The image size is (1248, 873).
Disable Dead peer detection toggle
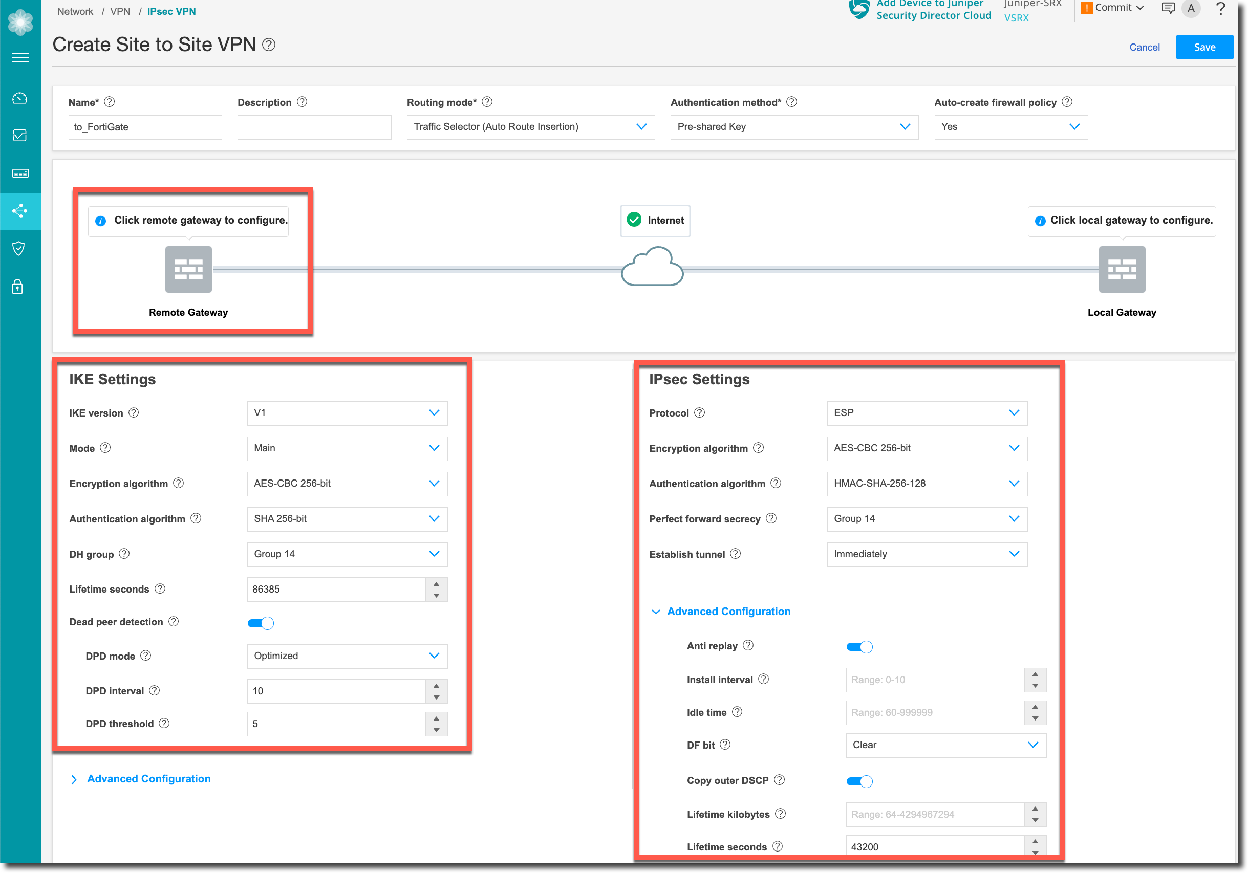point(261,623)
